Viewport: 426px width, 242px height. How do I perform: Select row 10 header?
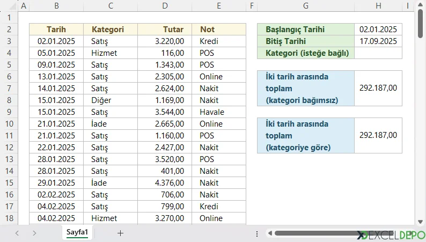pos(9,123)
